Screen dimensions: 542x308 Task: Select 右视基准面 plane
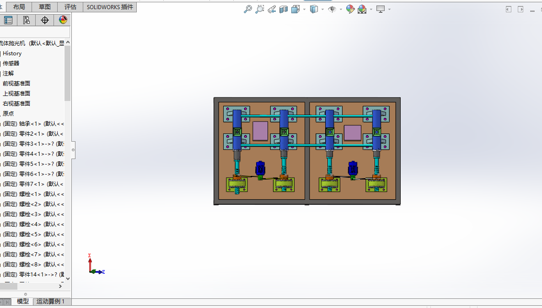[x=16, y=104]
